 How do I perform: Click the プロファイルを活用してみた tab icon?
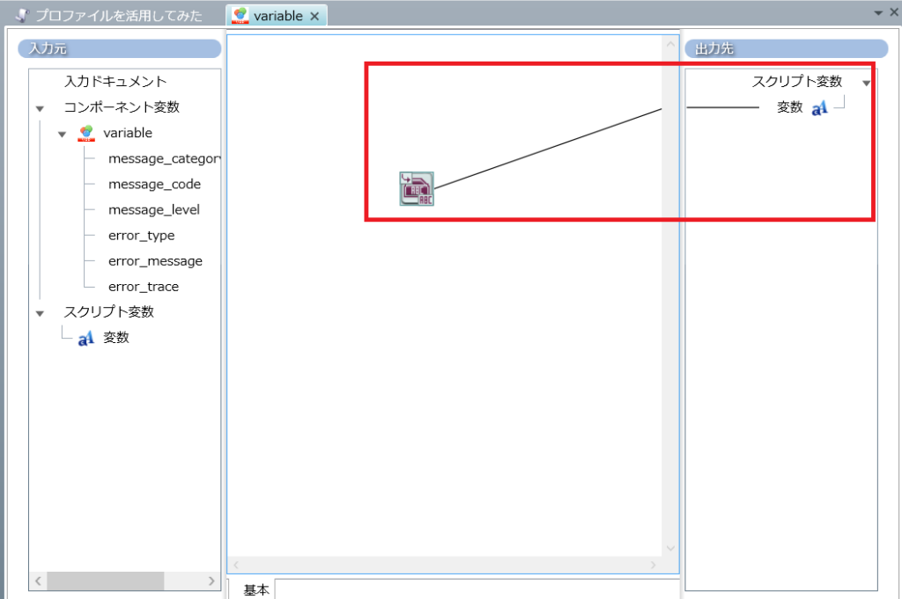[x=22, y=16]
